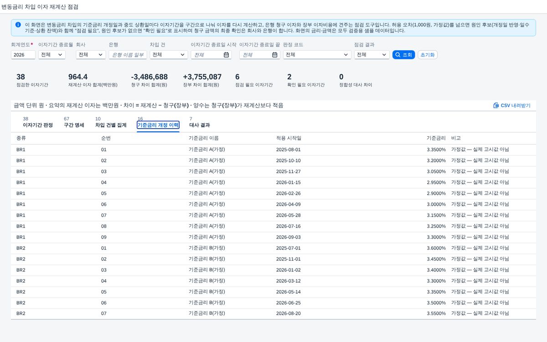Open the 점검 결과 dropdown

[x=372, y=55]
